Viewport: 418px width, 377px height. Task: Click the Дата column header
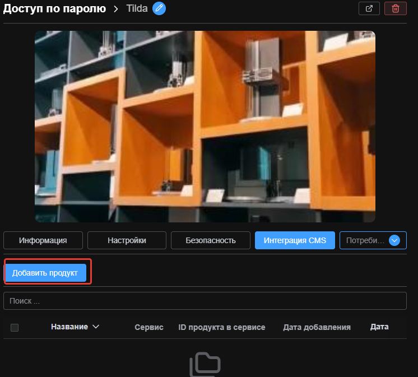pos(379,327)
